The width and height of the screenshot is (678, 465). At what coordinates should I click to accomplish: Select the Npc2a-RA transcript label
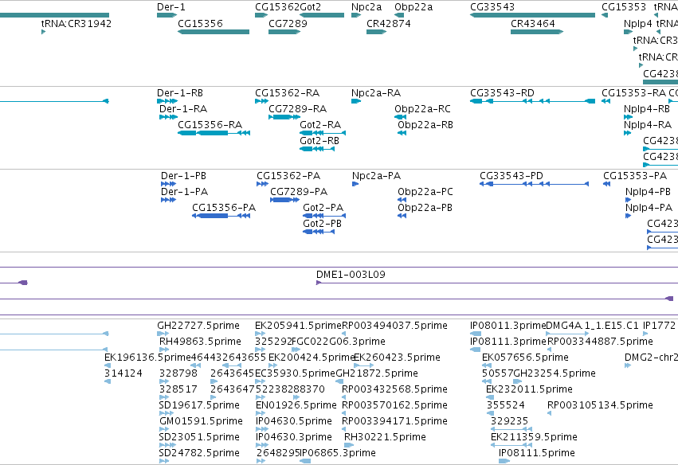[376, 93]
